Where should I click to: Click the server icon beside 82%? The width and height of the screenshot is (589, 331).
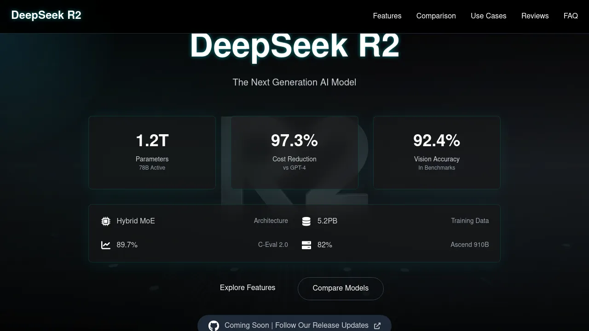306,245
